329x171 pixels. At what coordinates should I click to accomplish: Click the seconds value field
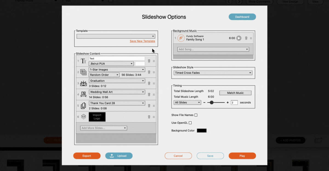click(234, 103)
